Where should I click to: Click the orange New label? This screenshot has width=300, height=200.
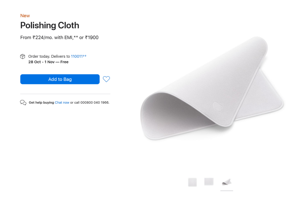tap(25, 16)
